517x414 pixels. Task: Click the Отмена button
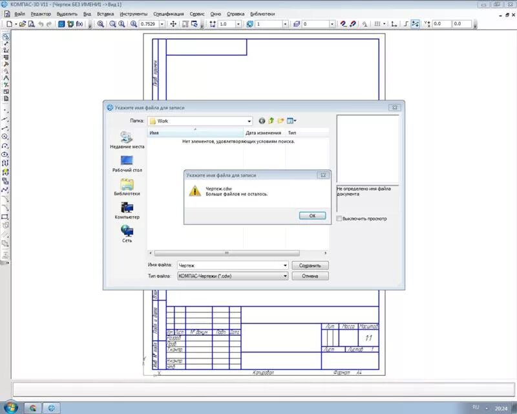[310, 276]
